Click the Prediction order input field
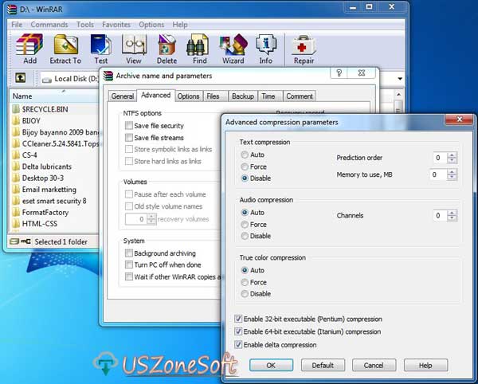 click(441, 158)
